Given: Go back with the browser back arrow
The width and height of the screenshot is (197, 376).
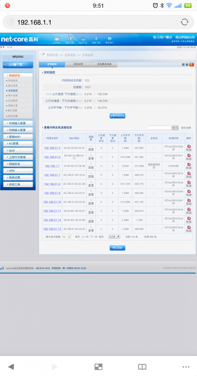Looking at the screenshot, I should [11, 367].
